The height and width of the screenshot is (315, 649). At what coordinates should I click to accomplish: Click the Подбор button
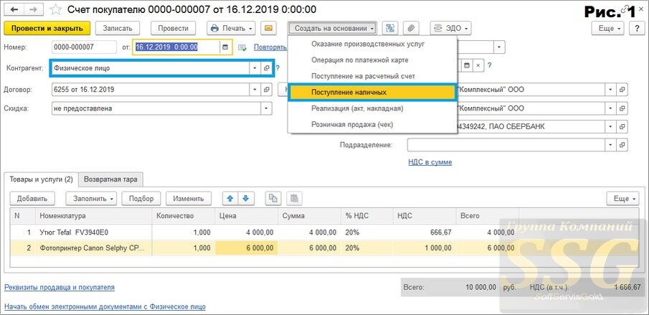(141, 198)
